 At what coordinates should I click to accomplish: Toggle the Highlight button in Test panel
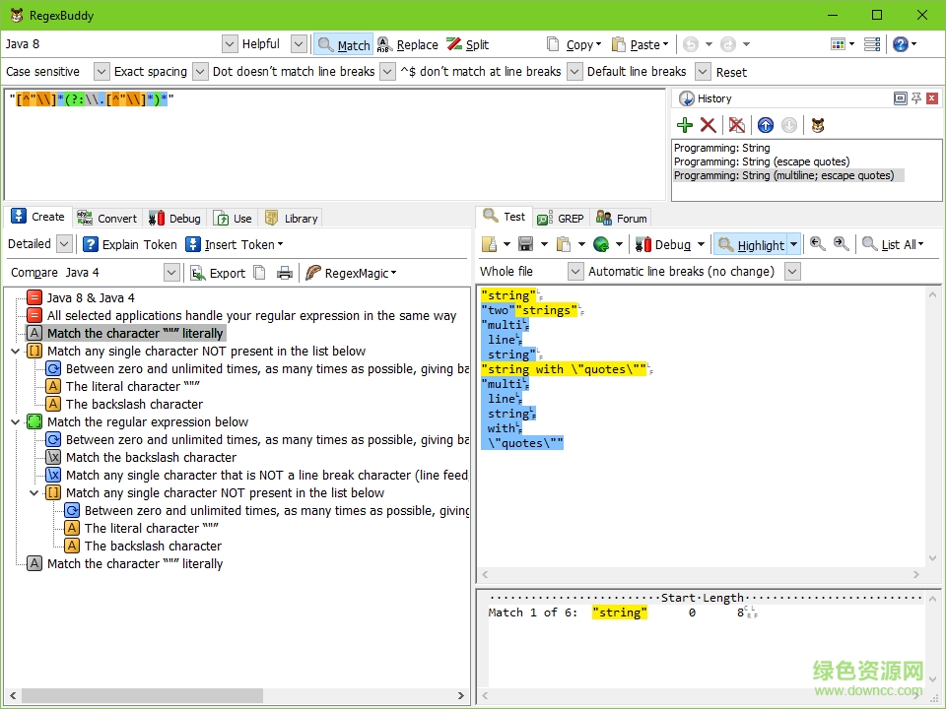pyautogui.click(x=751, y=244)
